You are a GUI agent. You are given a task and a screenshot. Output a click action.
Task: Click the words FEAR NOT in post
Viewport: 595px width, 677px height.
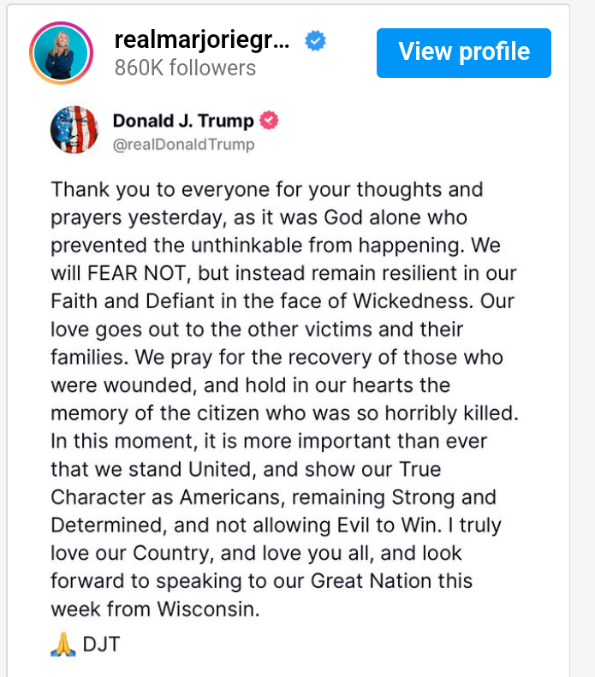click(x=136, y=273)
